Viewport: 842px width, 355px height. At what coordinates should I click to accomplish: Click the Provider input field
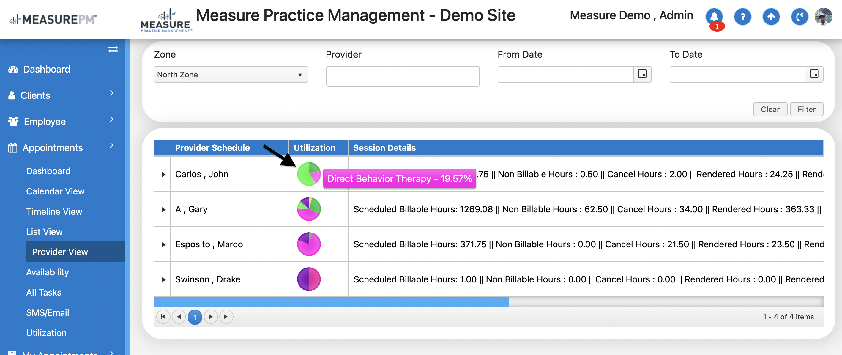[402, 76]
